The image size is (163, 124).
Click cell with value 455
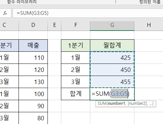click(112, 82)
